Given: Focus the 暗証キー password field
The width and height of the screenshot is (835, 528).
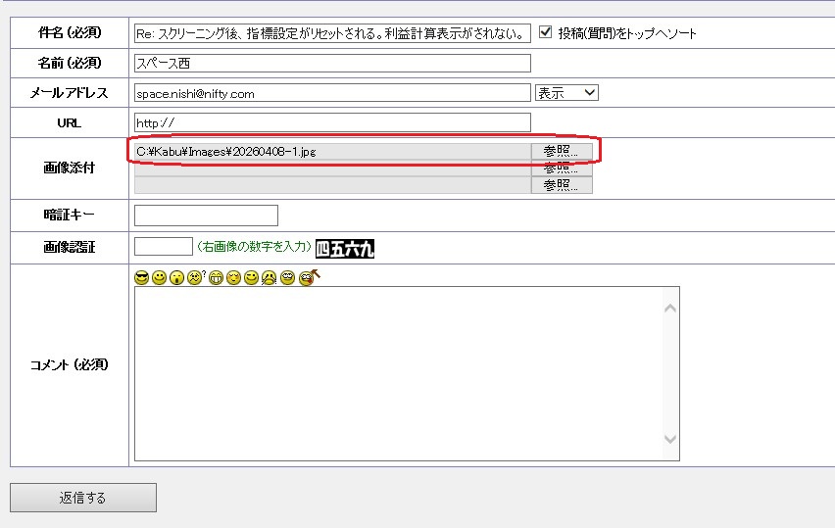Looking at the screenshot, I should point(206,216).
